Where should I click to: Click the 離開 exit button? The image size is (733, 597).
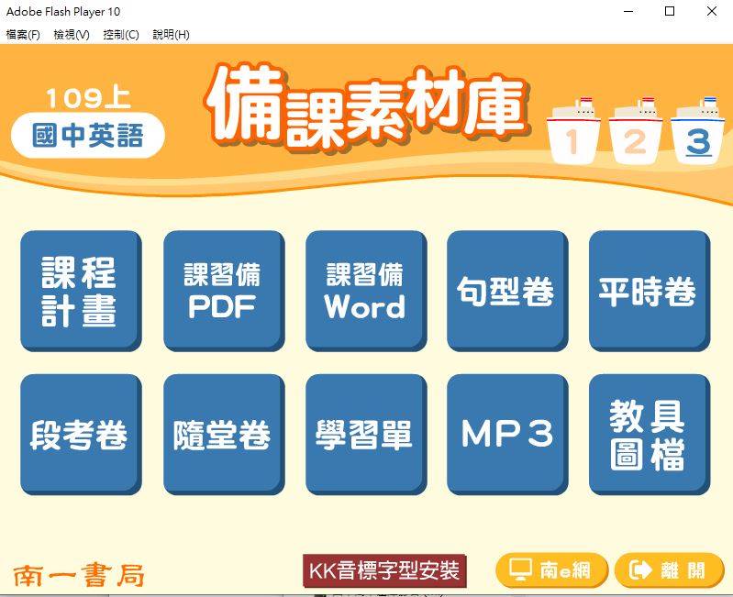(670, 569)
